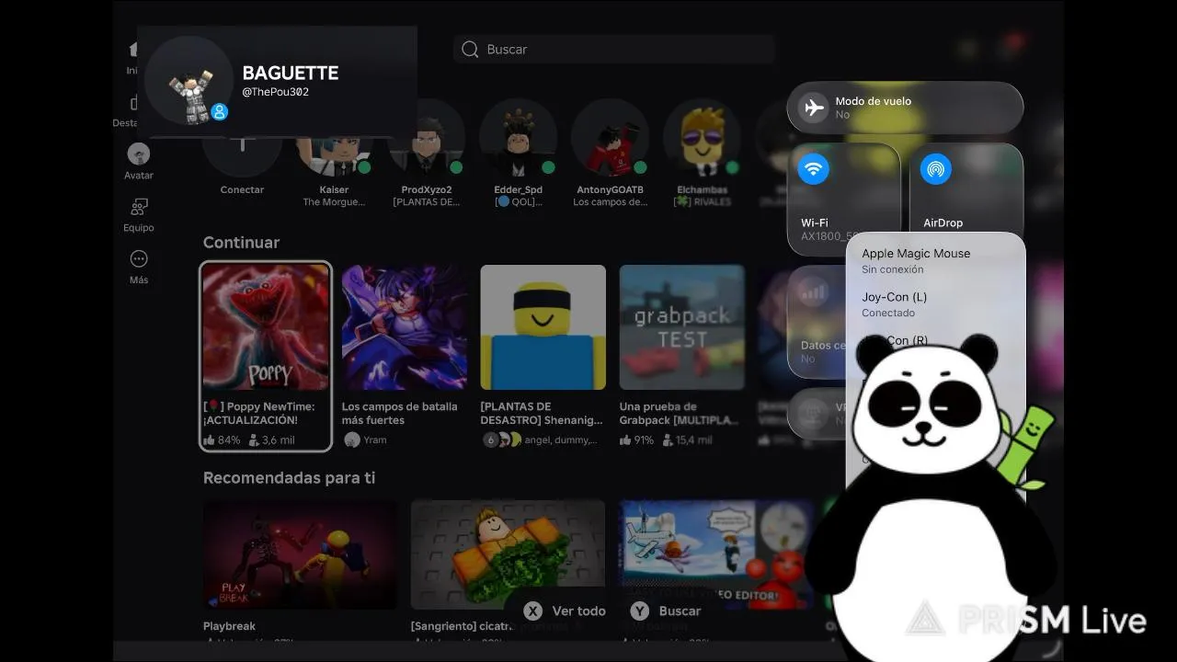Click the 91% rating on Grabpack game
Screen dimensions: 1177x662
click(x=636, y=440)
